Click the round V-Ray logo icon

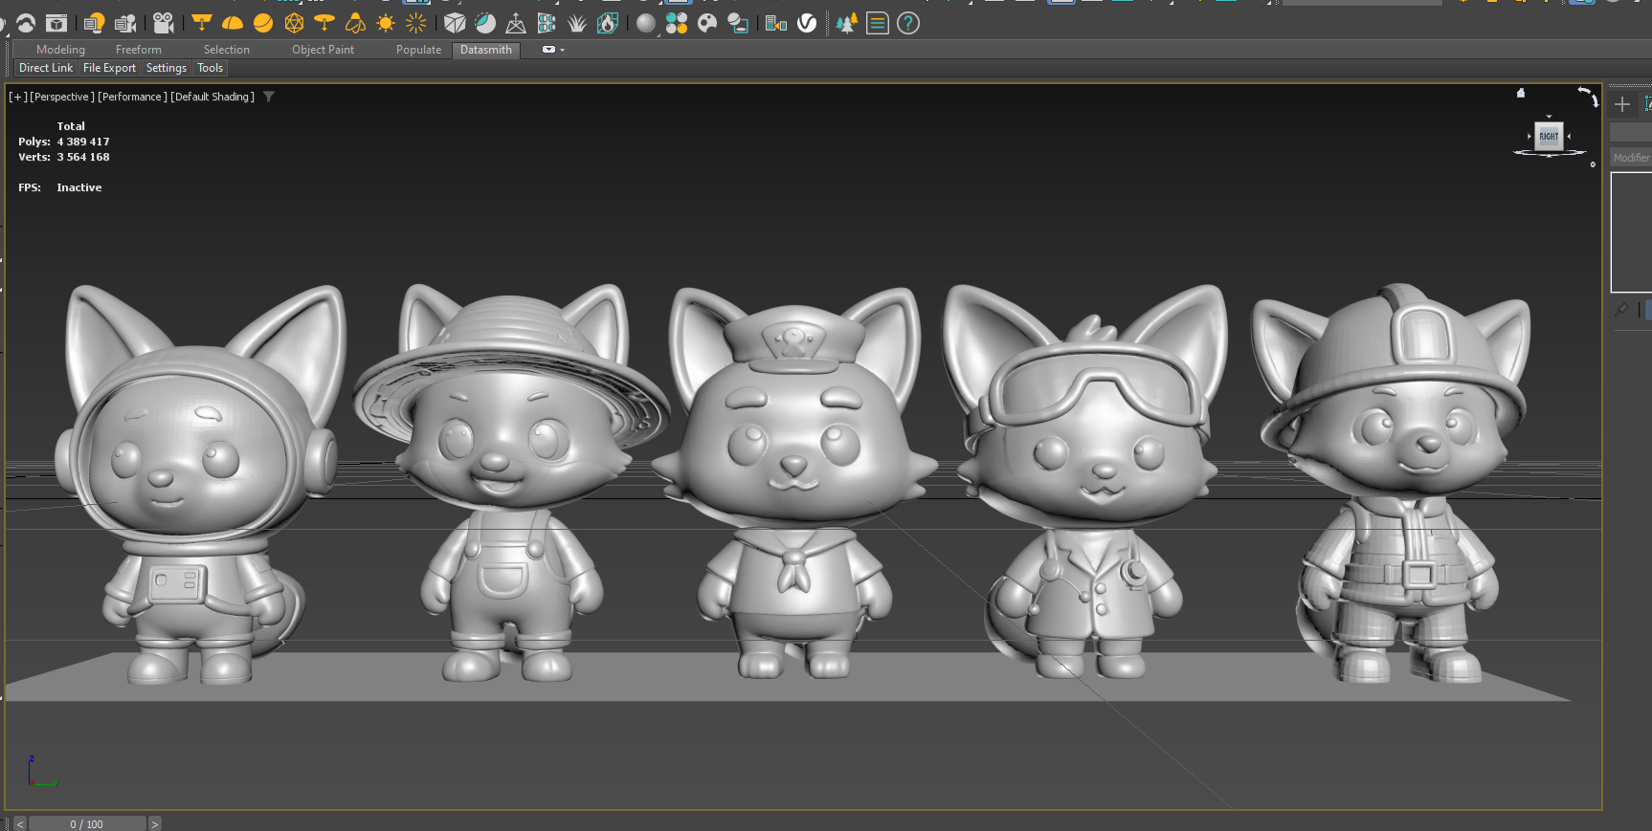(x=807, y=23)
